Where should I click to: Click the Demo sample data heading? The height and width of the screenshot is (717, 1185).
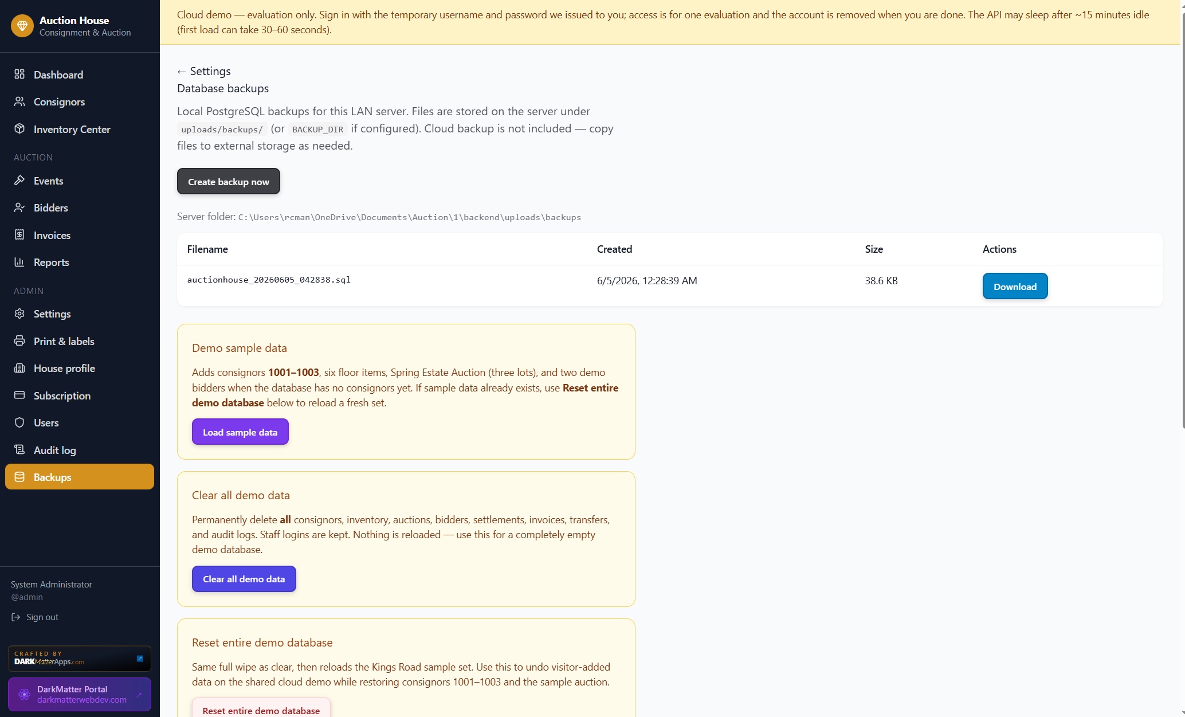tap(240, 348)
